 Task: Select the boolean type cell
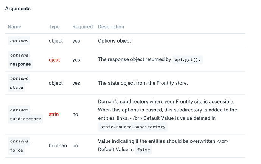(x=58, y=145)
